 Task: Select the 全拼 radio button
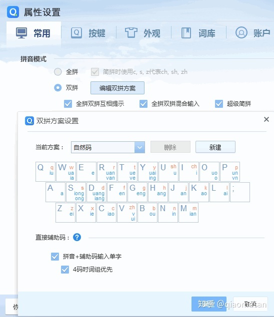pyautogui.click(x=57, y=72)
